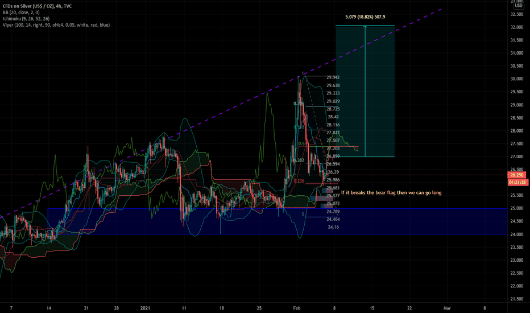530x313 pixels.
Task: Click Fibonacci level label 29.638
Action: (333, 85)
